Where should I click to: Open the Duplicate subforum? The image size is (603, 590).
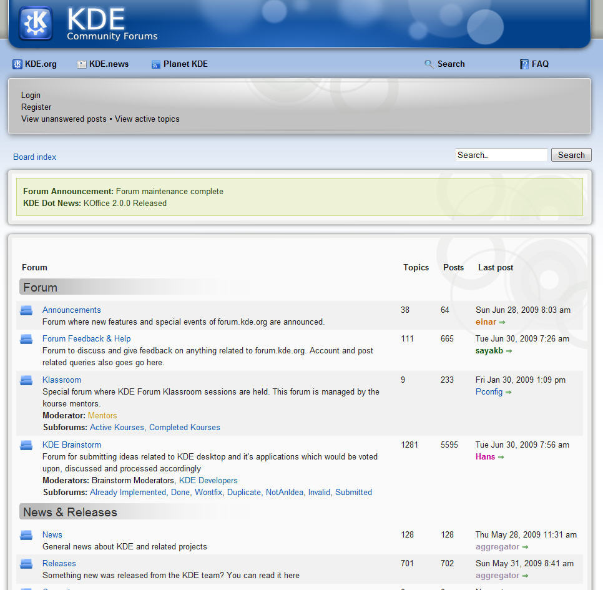point(244,493)
